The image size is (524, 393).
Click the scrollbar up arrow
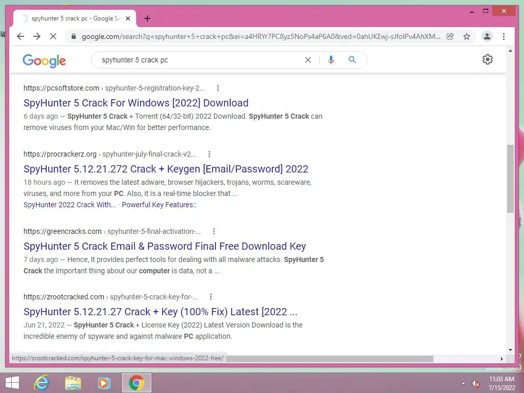tap(510, 51)
